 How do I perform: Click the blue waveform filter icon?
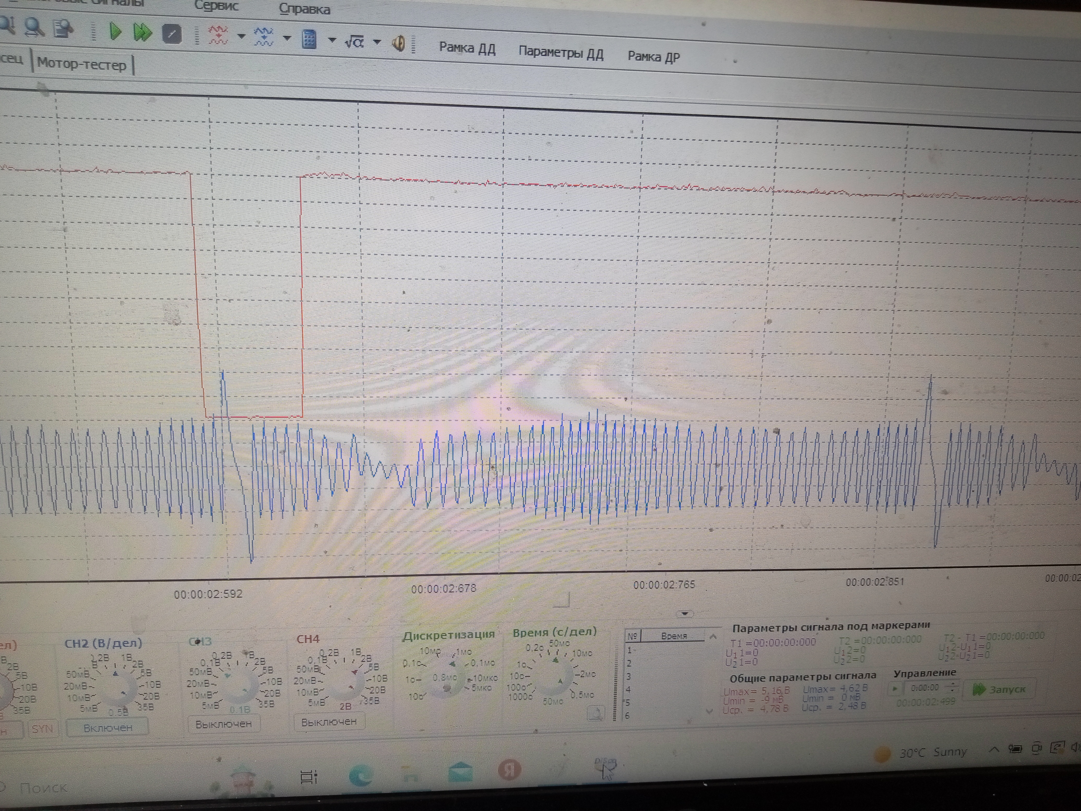click(x=263, y=37)
